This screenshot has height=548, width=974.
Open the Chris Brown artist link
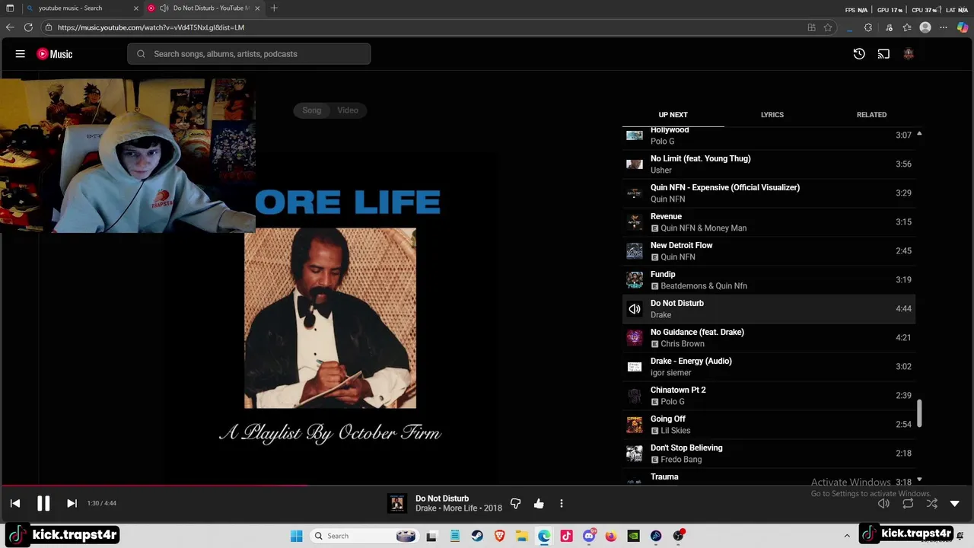[x=683, y=344]
